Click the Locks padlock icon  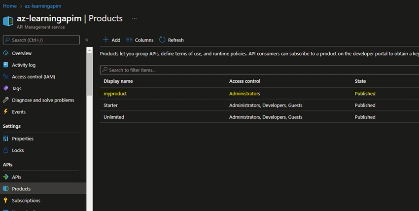click(5, 150)
